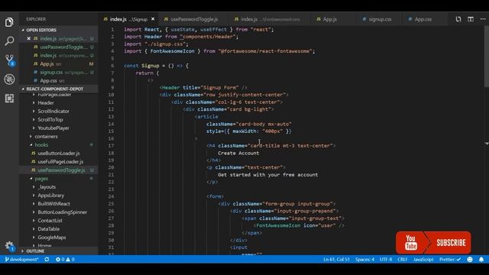Click the development branch indicator

coord(21,260)
